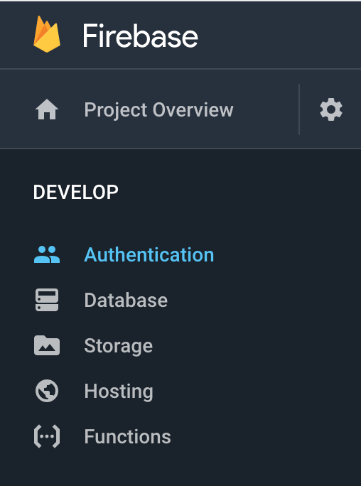
Task: Click the Authentication people icon
Action: click(47, 254)
